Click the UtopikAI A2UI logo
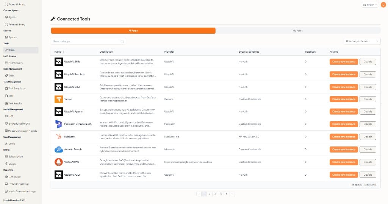Viewport: 388px width, 204px height. click(59, 174)
